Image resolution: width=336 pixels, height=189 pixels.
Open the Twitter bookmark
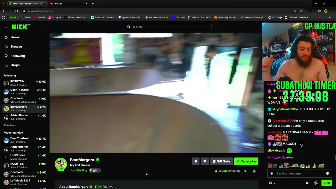point(25,18)
